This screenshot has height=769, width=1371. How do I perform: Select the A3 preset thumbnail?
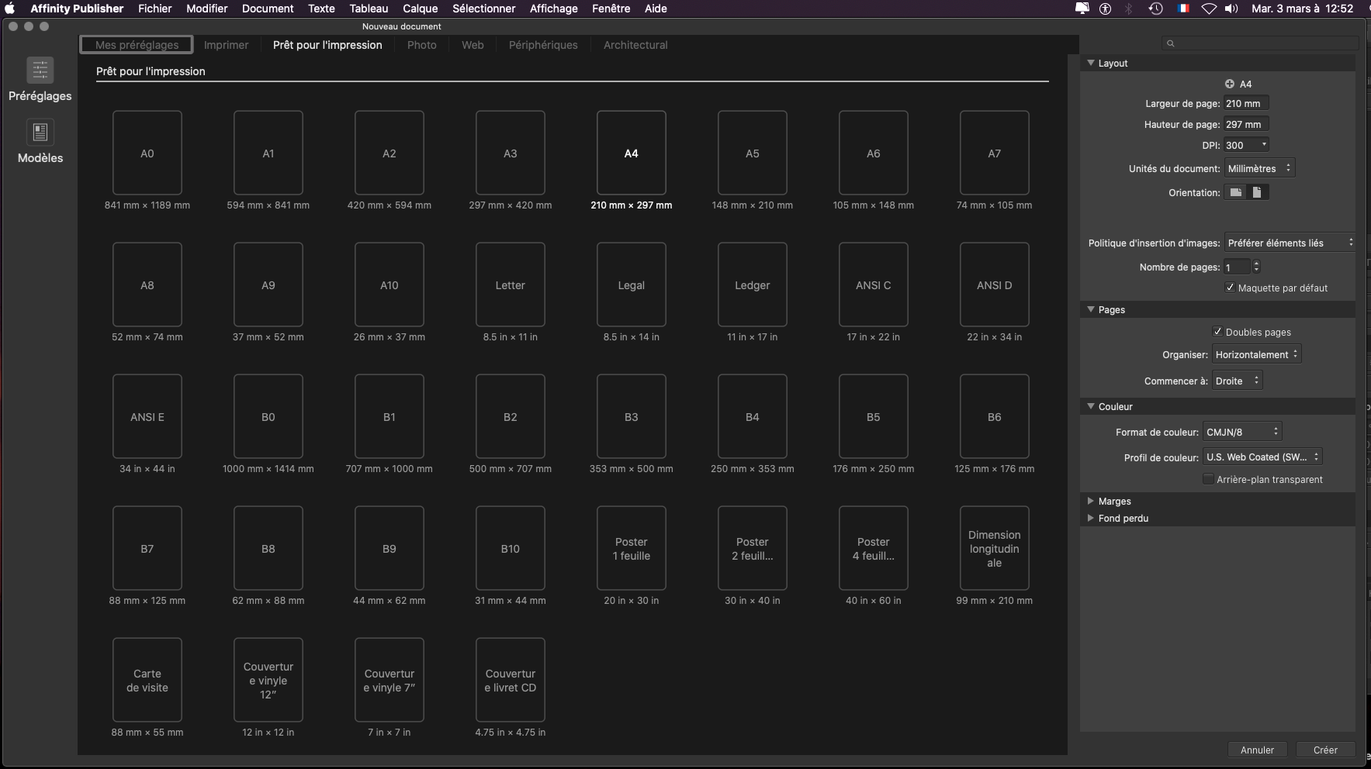tap(511, 153)
